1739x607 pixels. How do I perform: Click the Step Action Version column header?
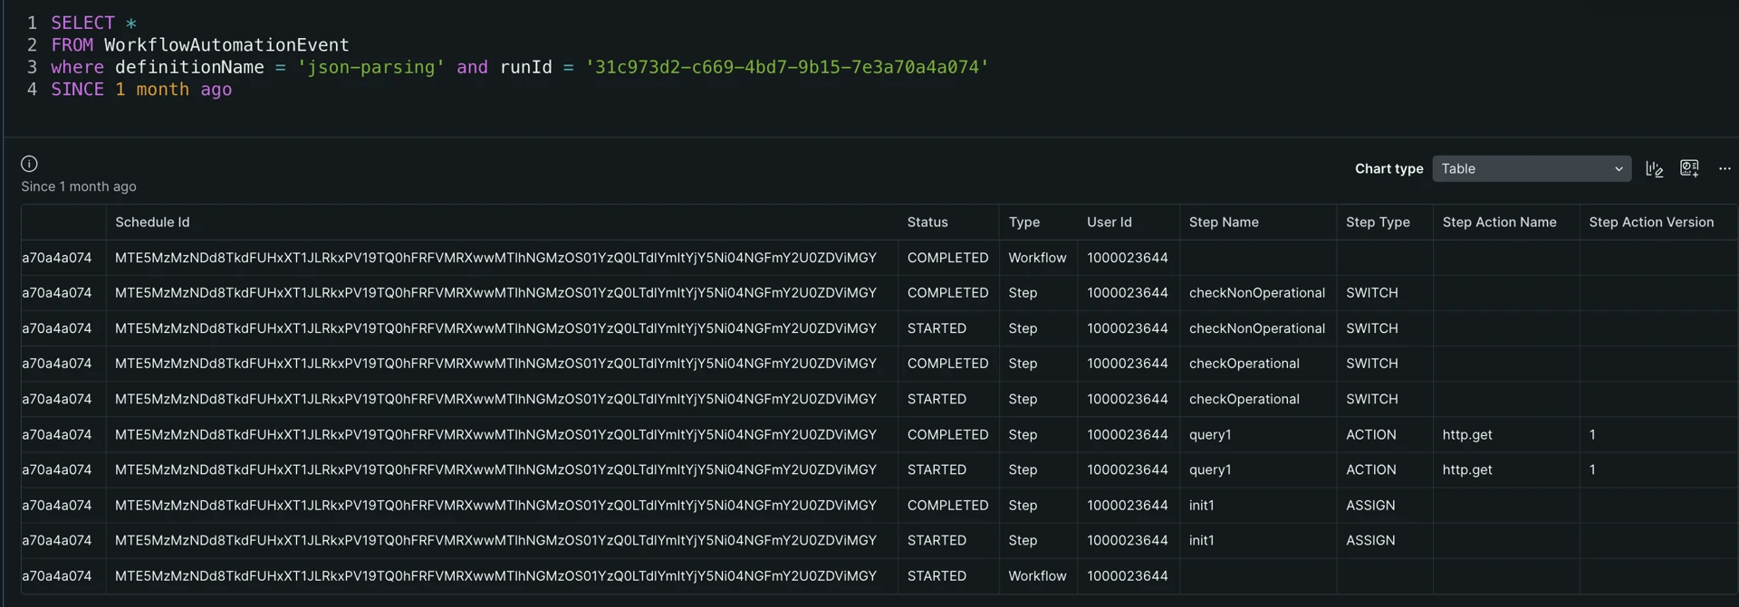(1650, 223)
